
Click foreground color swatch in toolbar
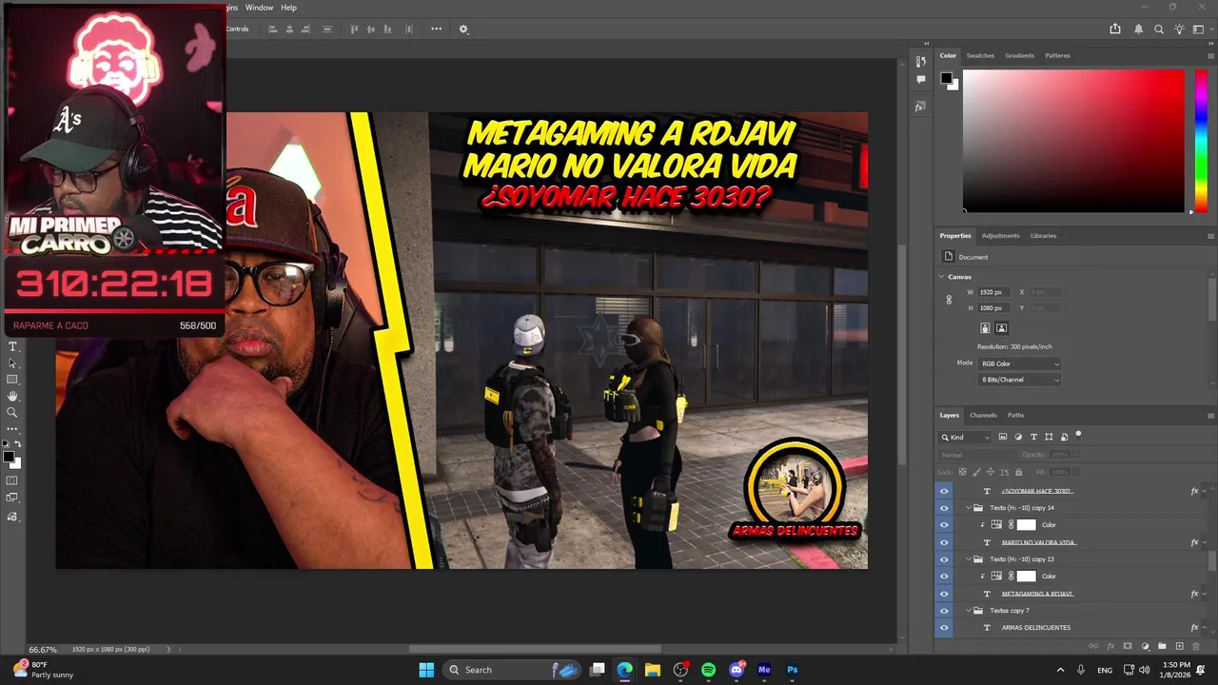click(9, 457)
